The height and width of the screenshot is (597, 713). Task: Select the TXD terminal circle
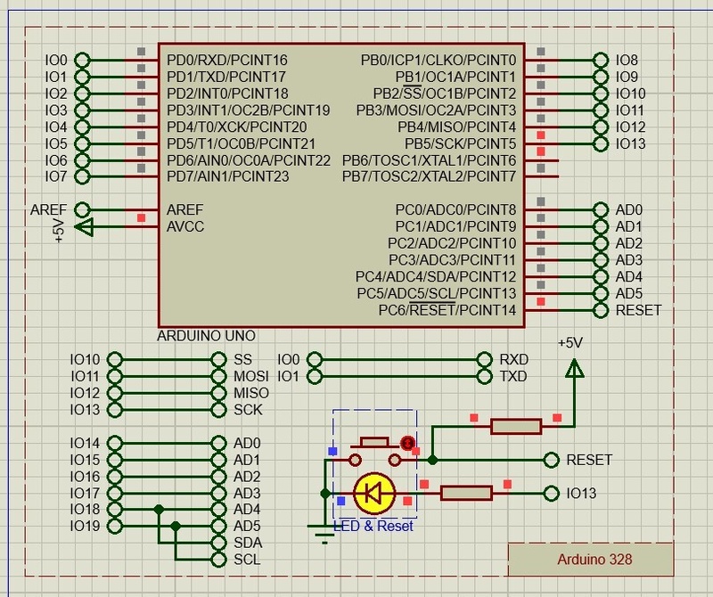484,377
